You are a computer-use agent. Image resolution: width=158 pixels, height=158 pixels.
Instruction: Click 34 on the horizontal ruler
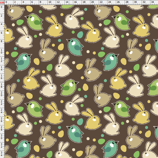coord(152,2)
